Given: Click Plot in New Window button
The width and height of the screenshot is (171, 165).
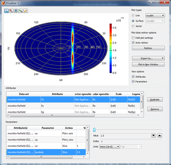Looking at the screenshot, I should pos(148,64).
